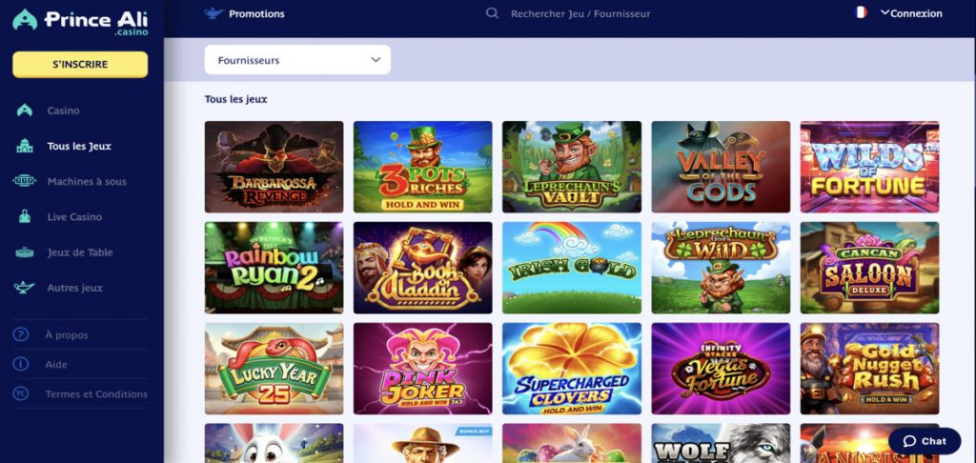
Task: Click the Casino sidebar icon
Action: point(24,111)
